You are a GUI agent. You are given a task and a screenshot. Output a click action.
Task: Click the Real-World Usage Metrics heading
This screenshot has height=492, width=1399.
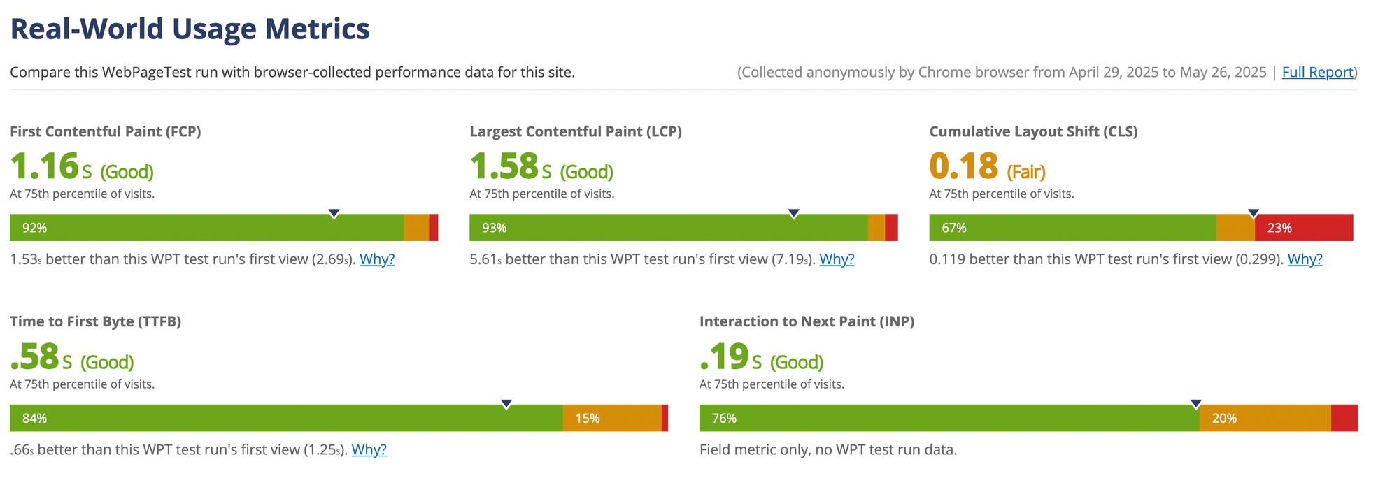(190, 29)
